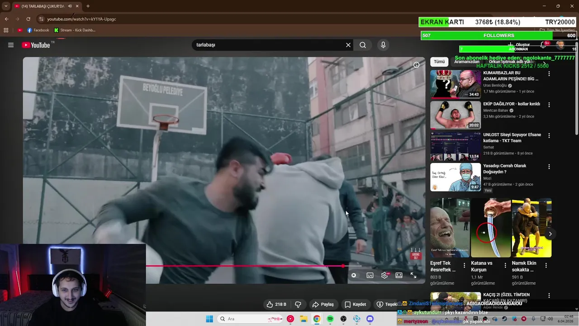Open the 'Eşref Tek' Shorts thumbnail

tap(450, 228)
